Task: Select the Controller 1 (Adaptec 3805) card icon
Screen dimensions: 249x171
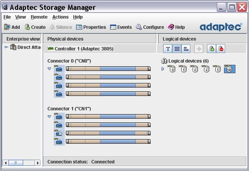Action: pyautogui.click(x=50, y=49)
